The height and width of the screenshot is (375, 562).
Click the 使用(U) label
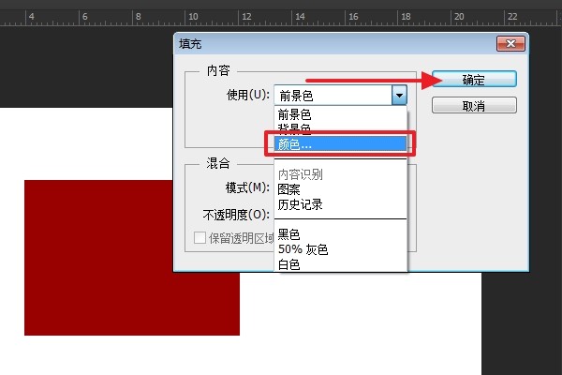click(x=248, y=95)
